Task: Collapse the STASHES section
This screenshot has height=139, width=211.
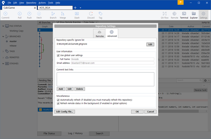Action: pyautogui.click(x=3, y=64)
